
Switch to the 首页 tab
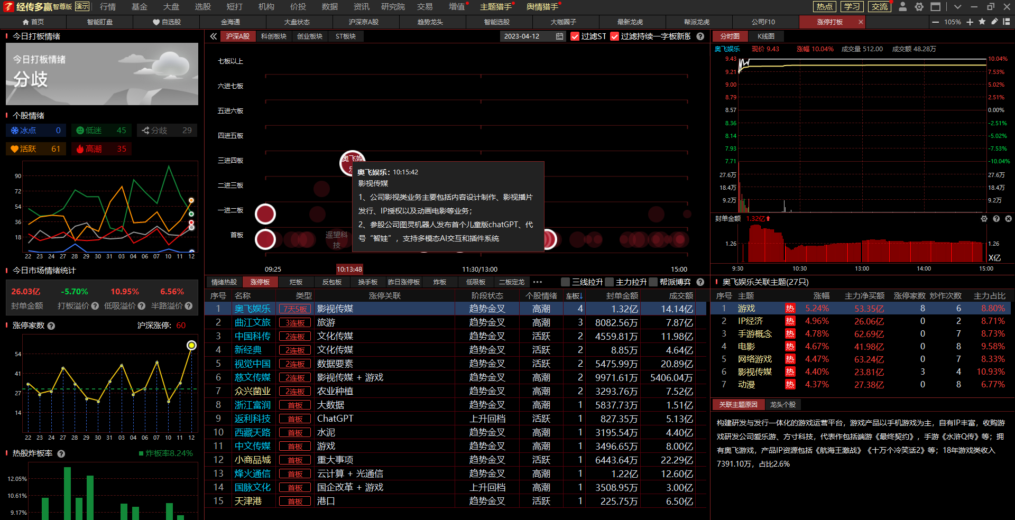[33, 22]
